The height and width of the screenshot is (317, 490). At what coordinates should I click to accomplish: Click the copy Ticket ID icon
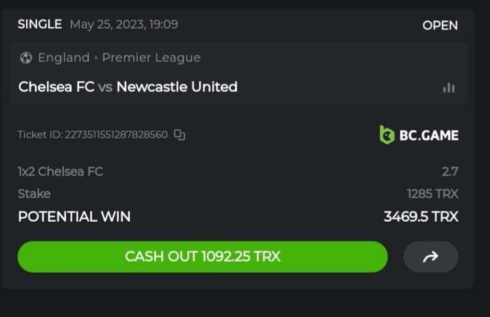pyautogui.click(x=180, y=135)
